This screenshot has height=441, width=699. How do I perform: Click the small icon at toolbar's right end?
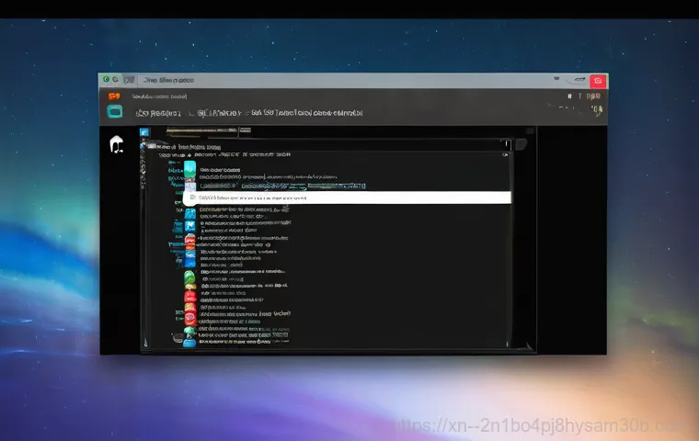595,111
